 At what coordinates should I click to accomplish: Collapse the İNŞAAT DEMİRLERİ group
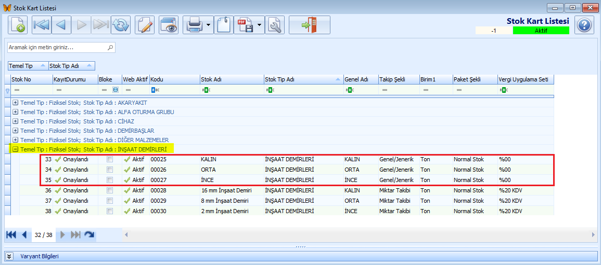click(15, 149)
